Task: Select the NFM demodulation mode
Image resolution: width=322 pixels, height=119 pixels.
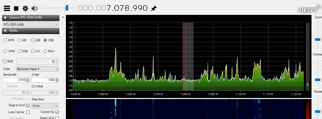Action: [9, 40]
